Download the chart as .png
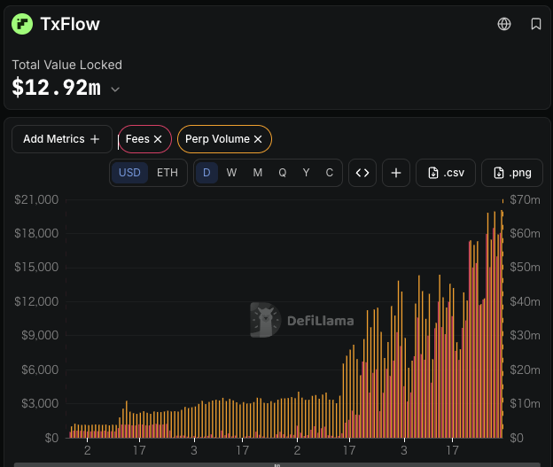 pyautogui.click(x=512, y=173)
